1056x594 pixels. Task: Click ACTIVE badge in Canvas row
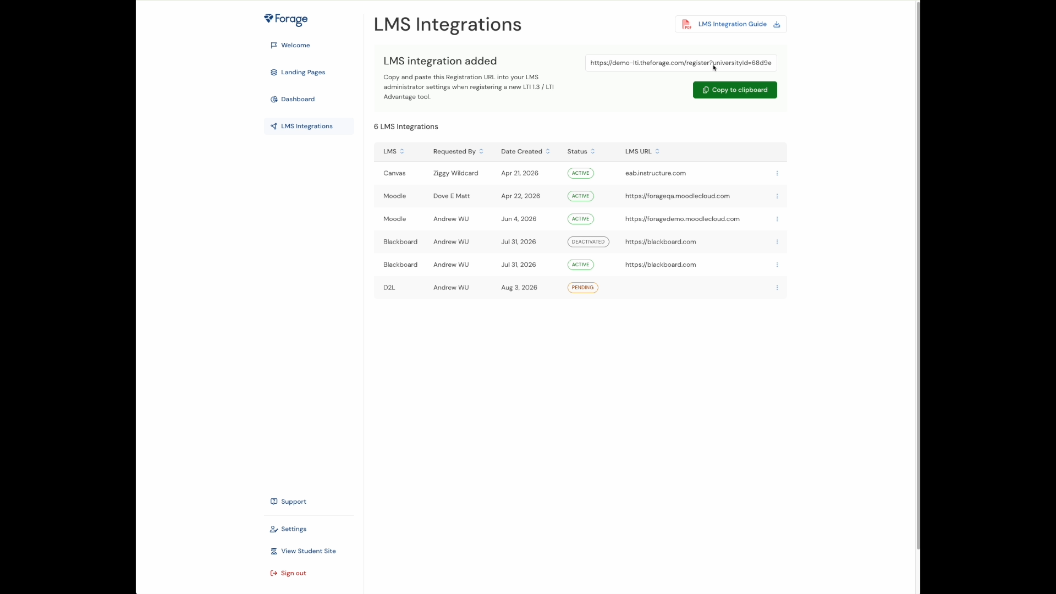click(580, 173)
